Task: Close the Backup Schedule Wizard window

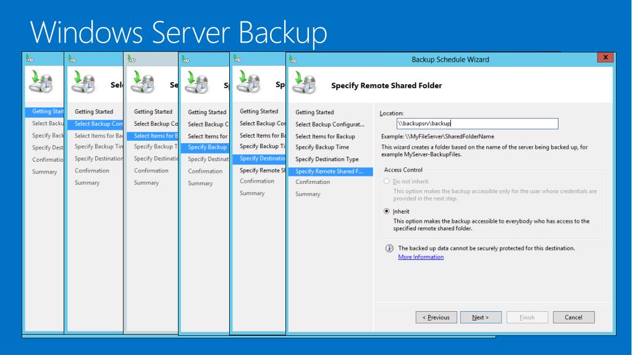Action: [605, 57]
